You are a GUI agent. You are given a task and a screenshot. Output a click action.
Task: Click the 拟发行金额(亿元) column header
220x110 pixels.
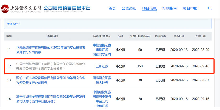point(140,36)
